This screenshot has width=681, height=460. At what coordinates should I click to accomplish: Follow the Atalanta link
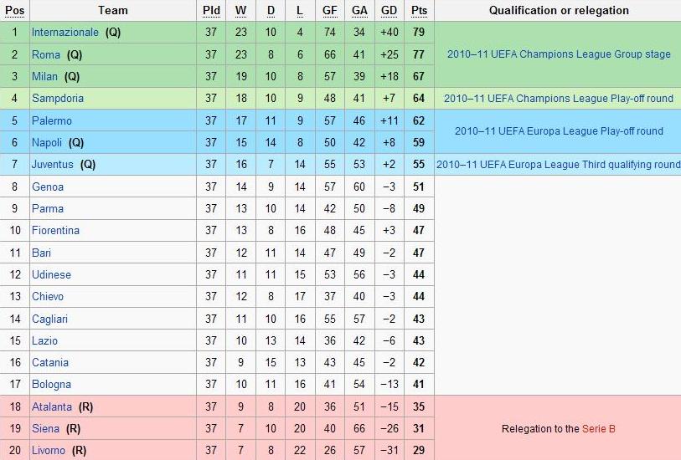52,406
